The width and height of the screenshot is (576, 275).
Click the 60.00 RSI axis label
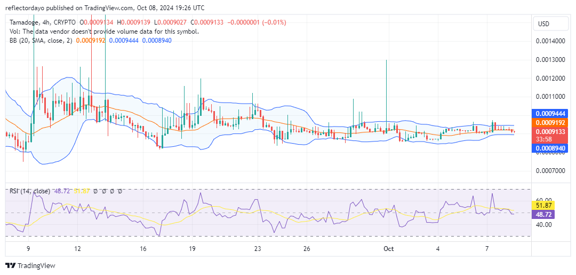click(x=542, y=200)
